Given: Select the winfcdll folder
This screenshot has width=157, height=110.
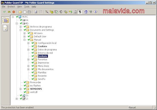Looking at the screenshot, I should pos(34,92).
